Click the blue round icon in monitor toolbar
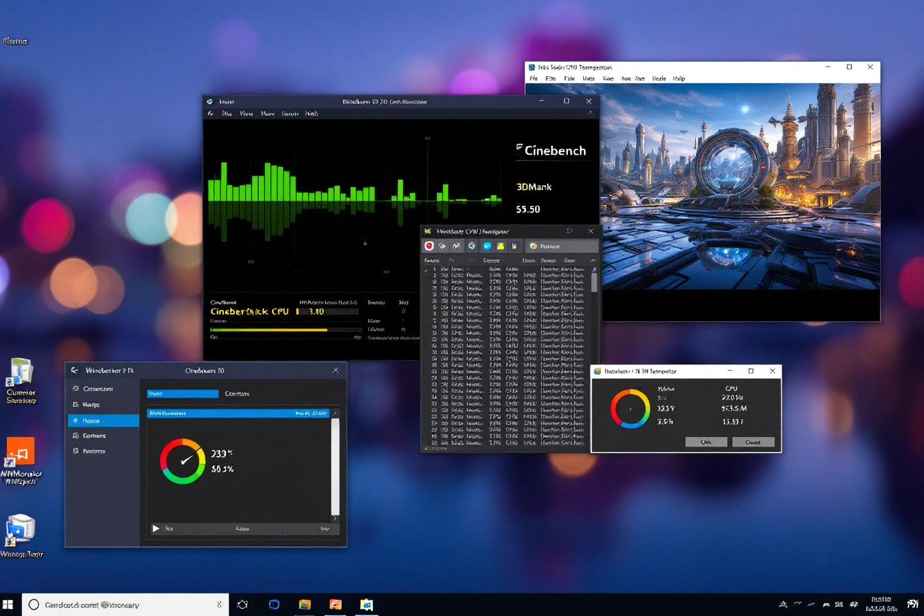 pos(487,246)
